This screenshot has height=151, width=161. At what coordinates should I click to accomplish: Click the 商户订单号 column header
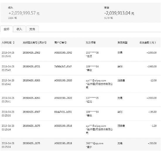pyautogui.click(x=60, y=42)
